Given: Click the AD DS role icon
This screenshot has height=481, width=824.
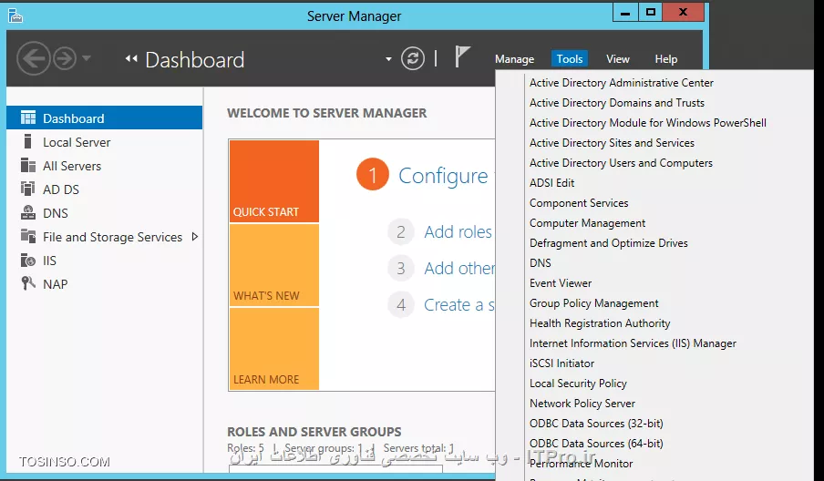Looking at the screenshot, I should 28,189.
